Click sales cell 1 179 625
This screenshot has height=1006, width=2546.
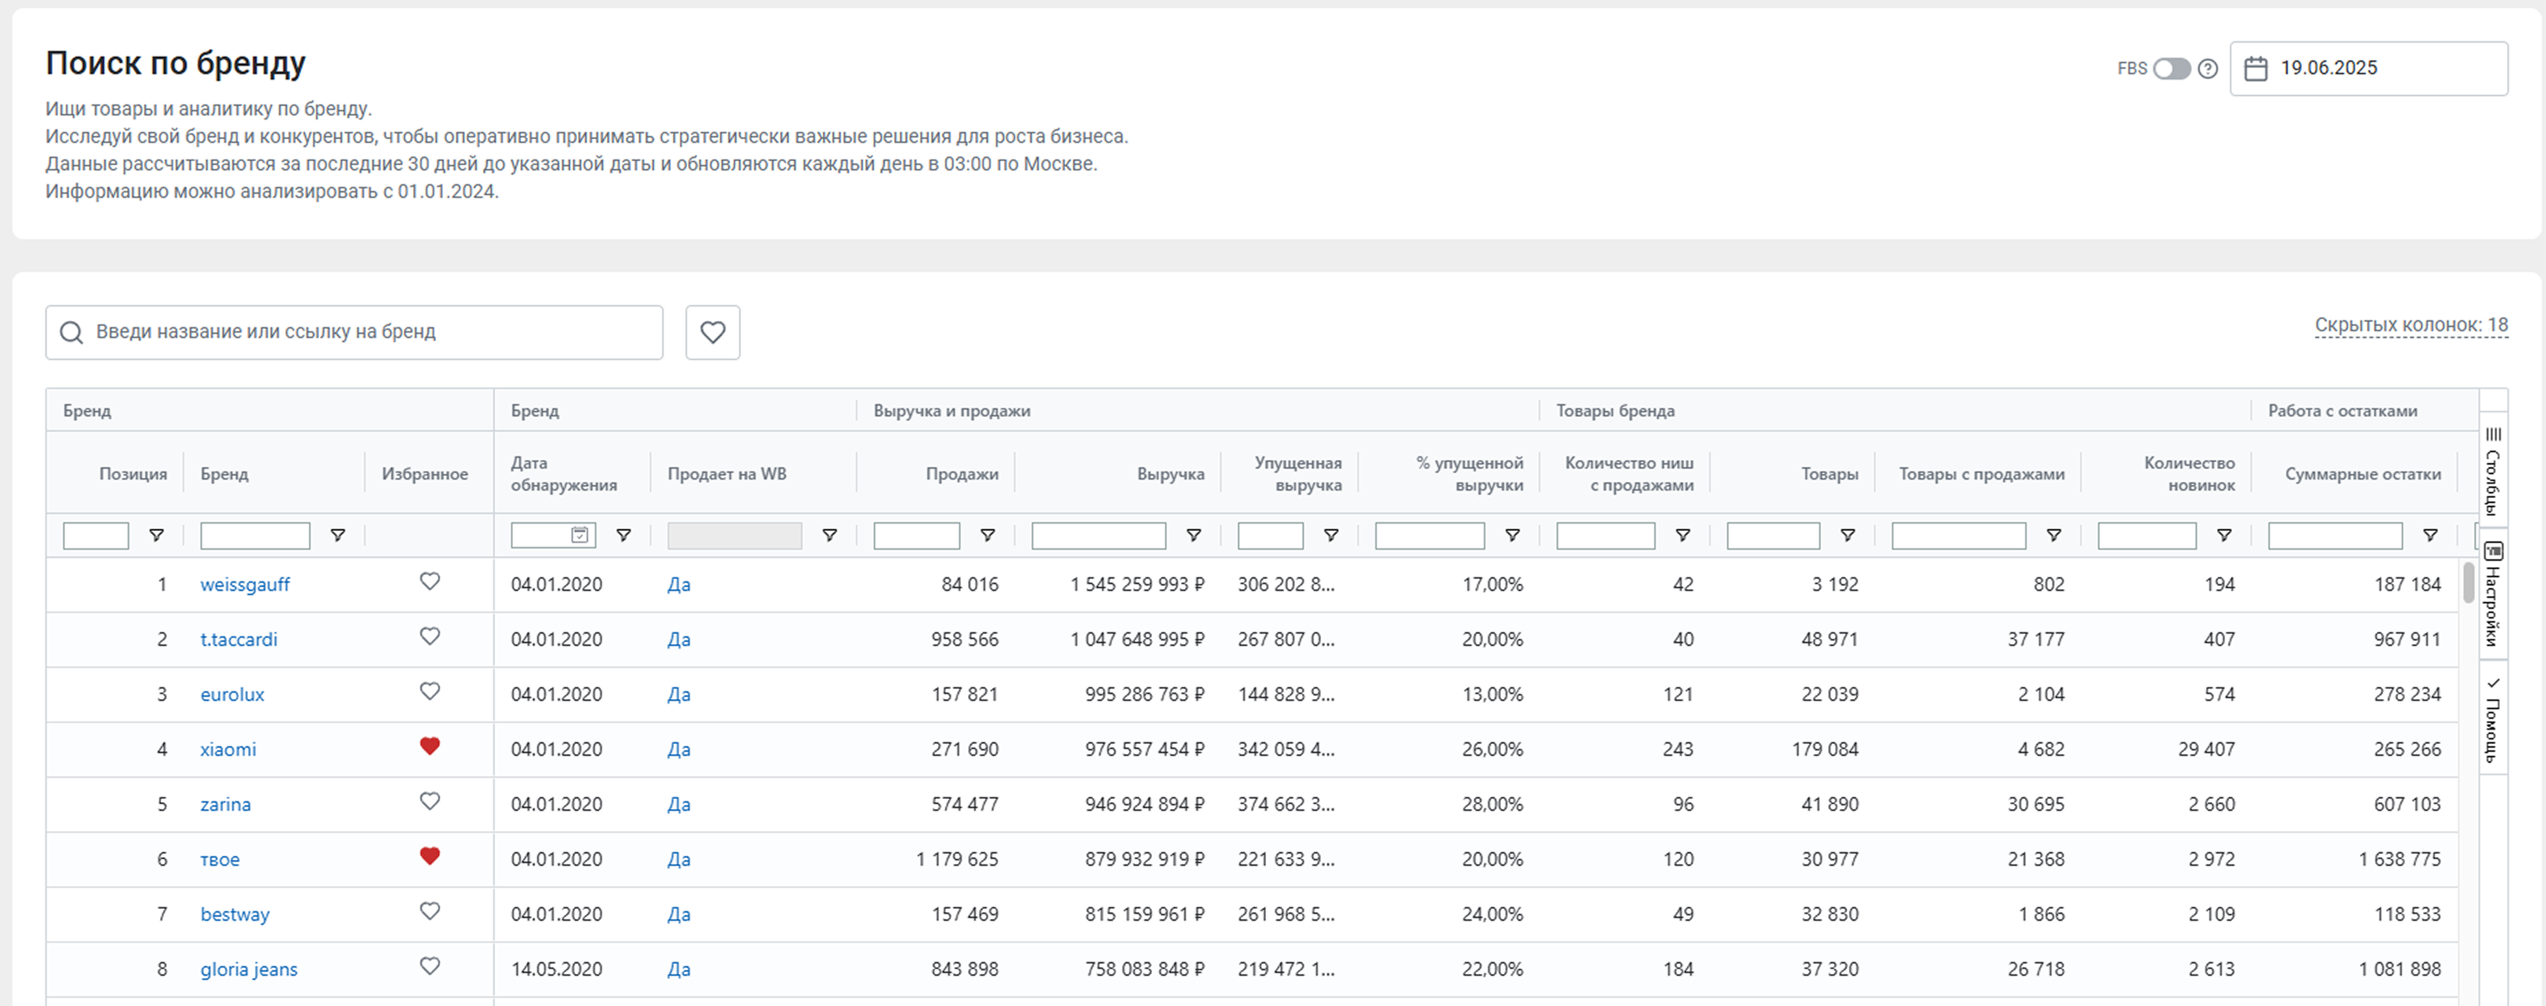point(957,860)
